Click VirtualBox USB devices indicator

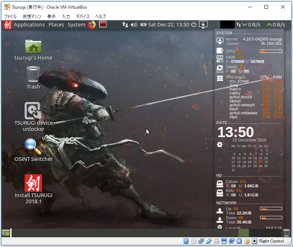pyautogui.click(x=209, y=241)
